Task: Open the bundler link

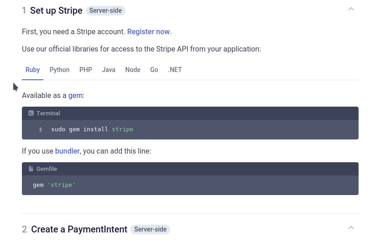Action: 67,151
